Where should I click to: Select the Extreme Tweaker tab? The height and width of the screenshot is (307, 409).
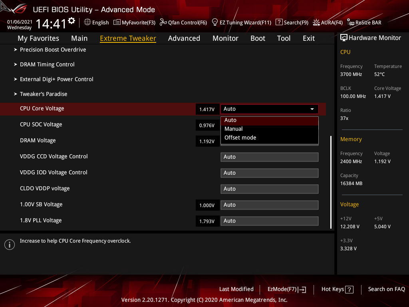(128, 38)
